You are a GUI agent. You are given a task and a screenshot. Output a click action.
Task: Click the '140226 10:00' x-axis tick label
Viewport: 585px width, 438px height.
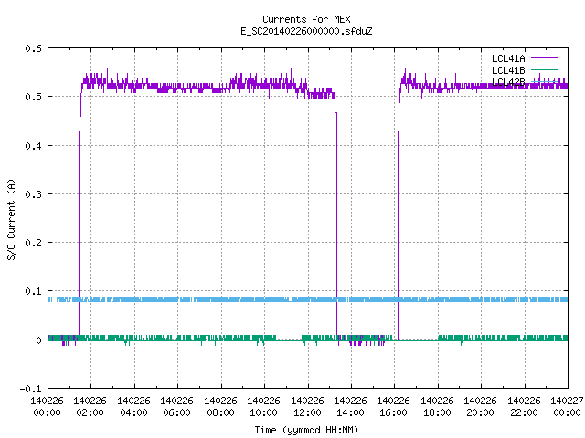tap(263, 407)
